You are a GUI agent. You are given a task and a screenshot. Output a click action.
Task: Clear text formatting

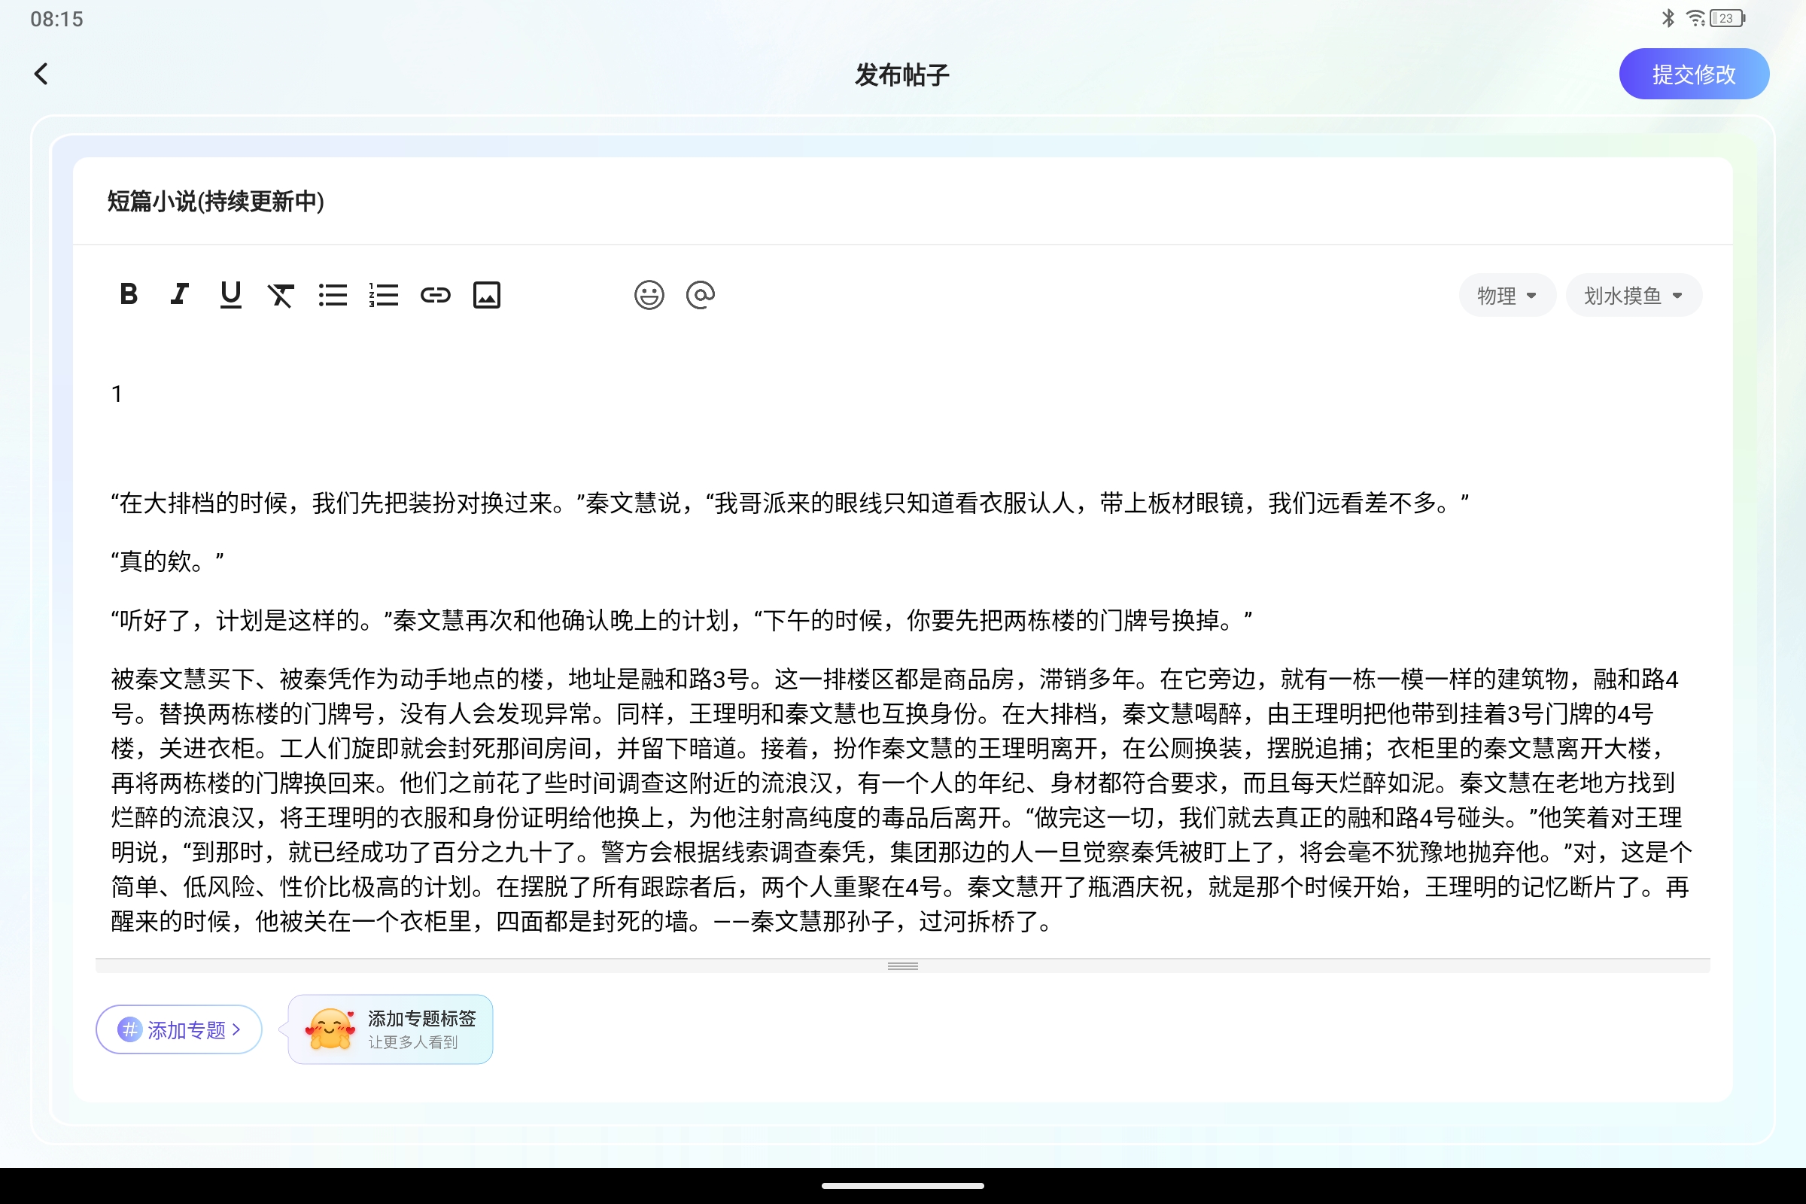tap(281, 294)
